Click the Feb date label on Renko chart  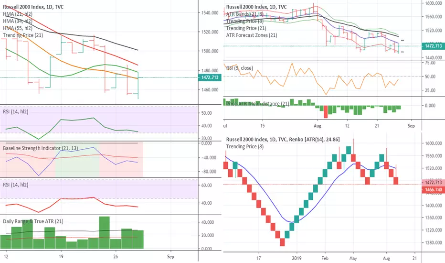325,258
